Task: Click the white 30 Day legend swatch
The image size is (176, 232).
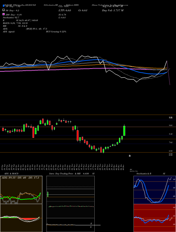Action: tap(4, 10)
